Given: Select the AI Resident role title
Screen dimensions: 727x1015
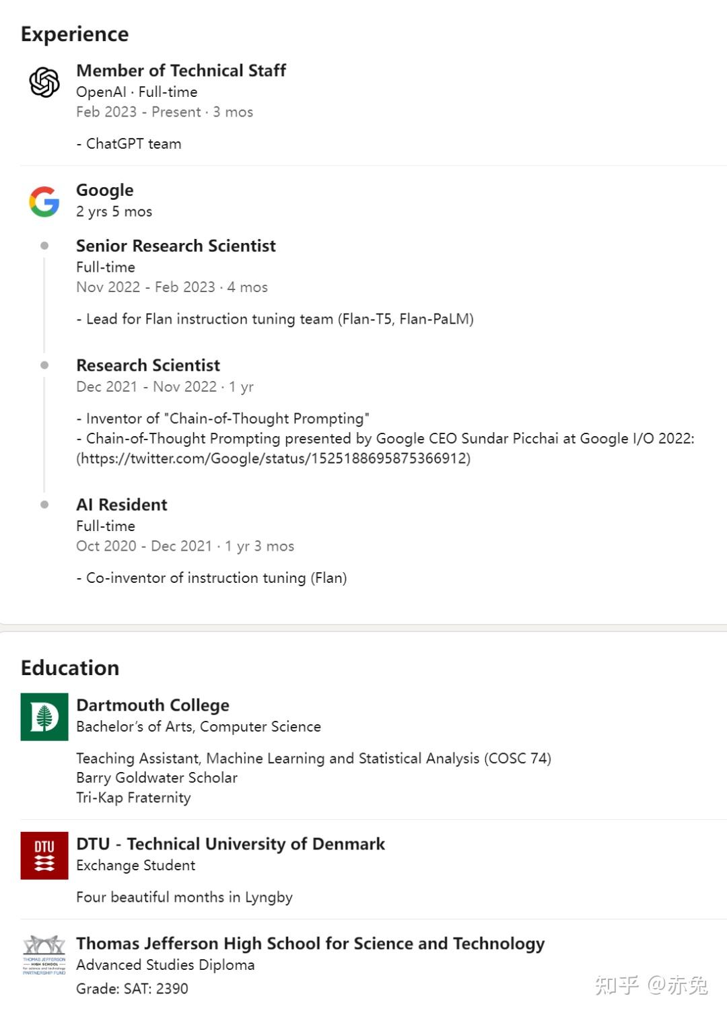Looking at the screenshot, I should (122, 505).
